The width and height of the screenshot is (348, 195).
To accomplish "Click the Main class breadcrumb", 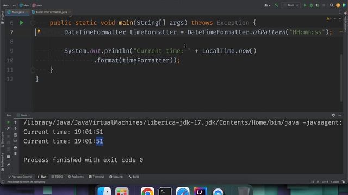I will coord(24,5).
